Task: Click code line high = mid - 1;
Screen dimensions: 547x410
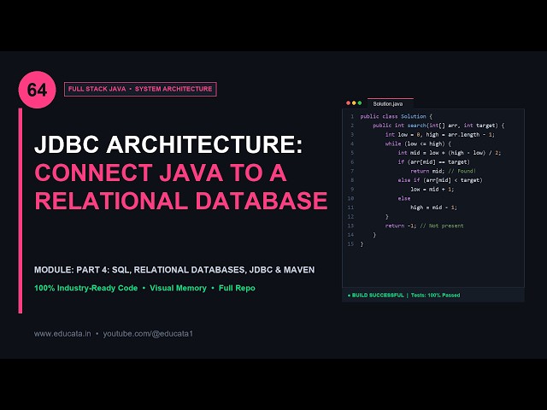Action: 433,207
